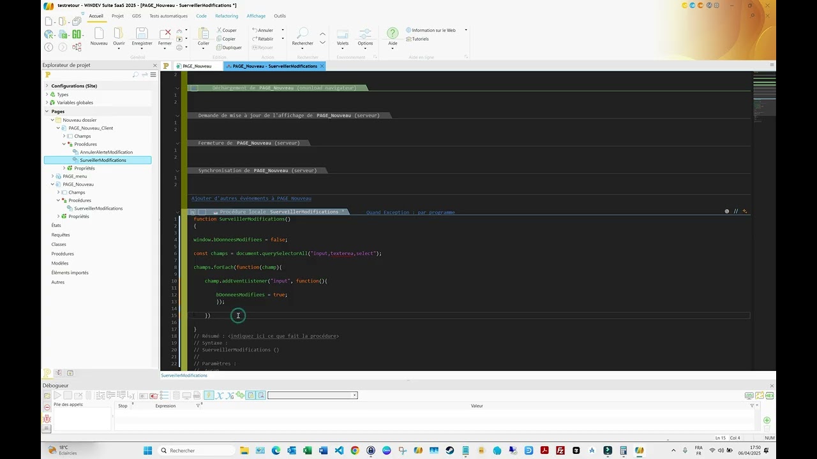Click the debugger HEX display icon
Image resolution: width=817 pixels, height=459 pixels.
[x=770, y=395]
